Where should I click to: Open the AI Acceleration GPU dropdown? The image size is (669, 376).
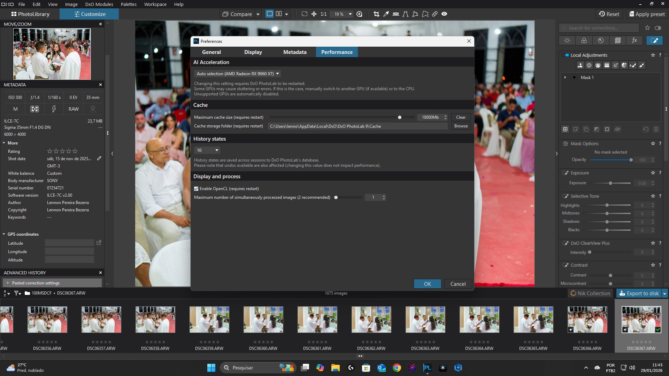(238, 74)
